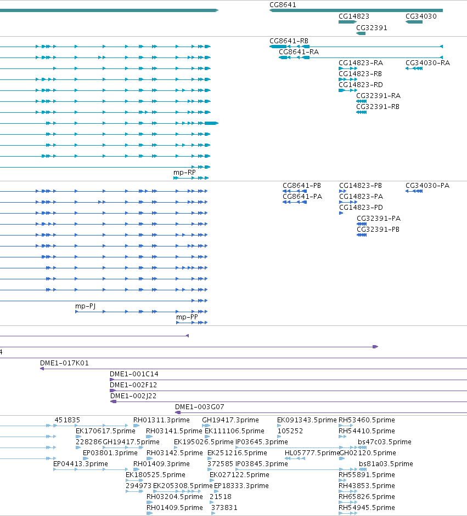Click the CG32391-PA protein label
The image size is (467, 516).
point(379,219)
